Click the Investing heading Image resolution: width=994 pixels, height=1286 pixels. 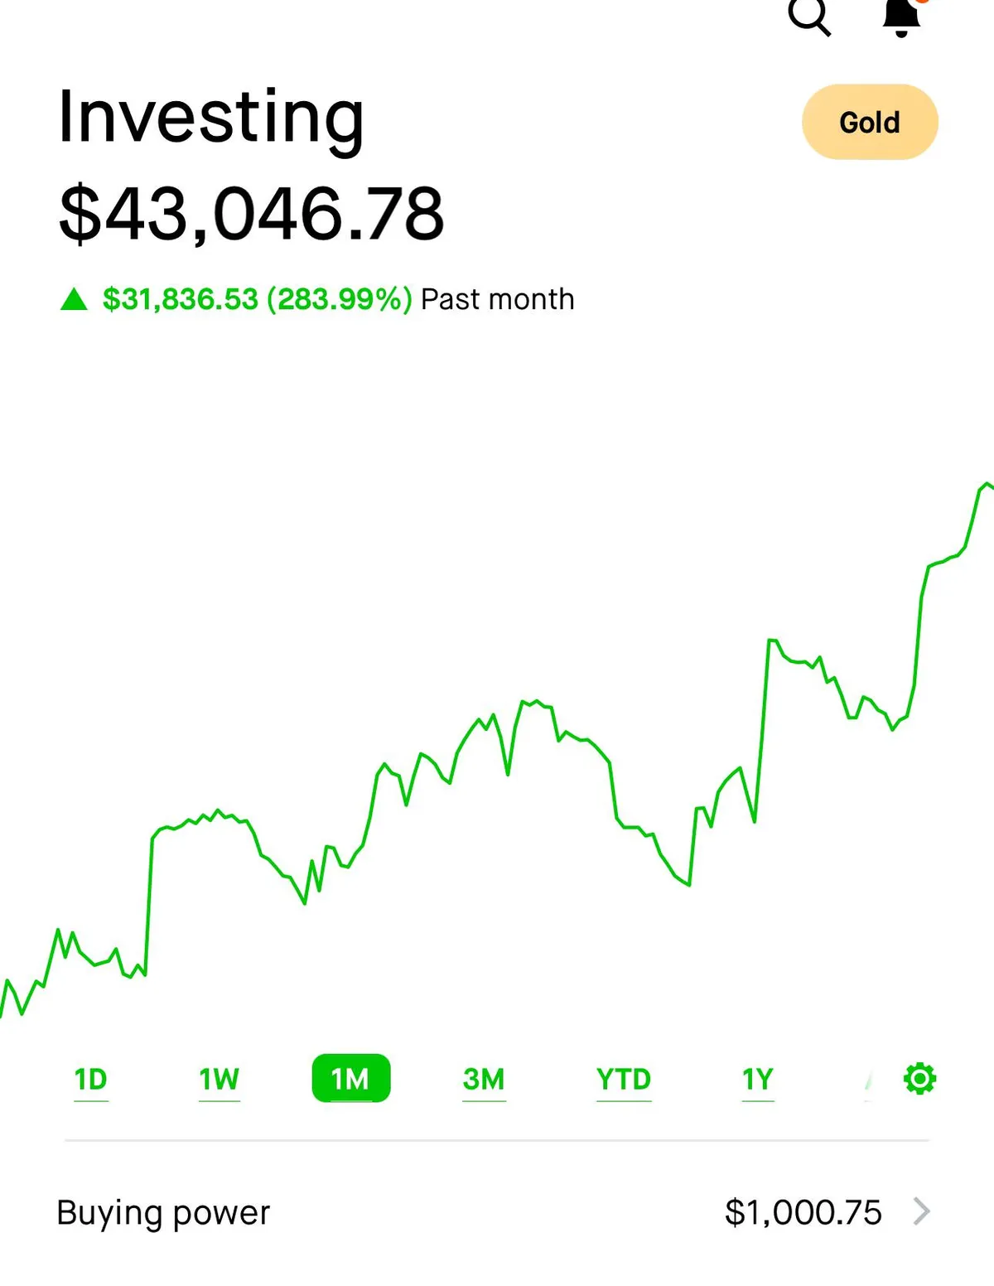tap(211, 117)
